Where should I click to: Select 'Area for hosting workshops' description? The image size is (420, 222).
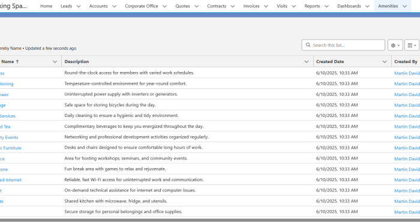coord(126,158)
